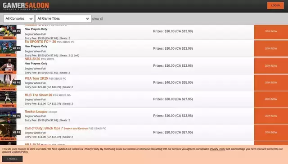Open the EA SPORTS FC 26 thumbnail
The height and width of the screenshot is (164, 288).
pos(8,48)
